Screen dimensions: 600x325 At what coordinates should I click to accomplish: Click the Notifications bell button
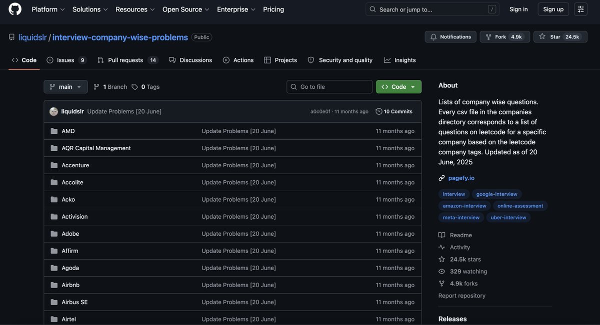point(450,37)
